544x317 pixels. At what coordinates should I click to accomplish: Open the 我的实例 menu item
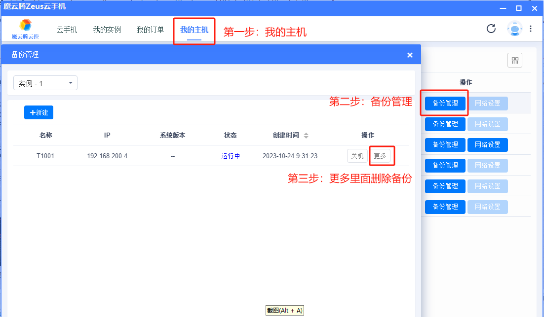click(x=107, y=29)
